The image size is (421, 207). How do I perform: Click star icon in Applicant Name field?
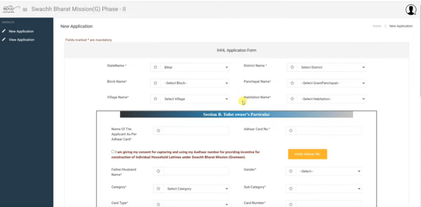158,131
